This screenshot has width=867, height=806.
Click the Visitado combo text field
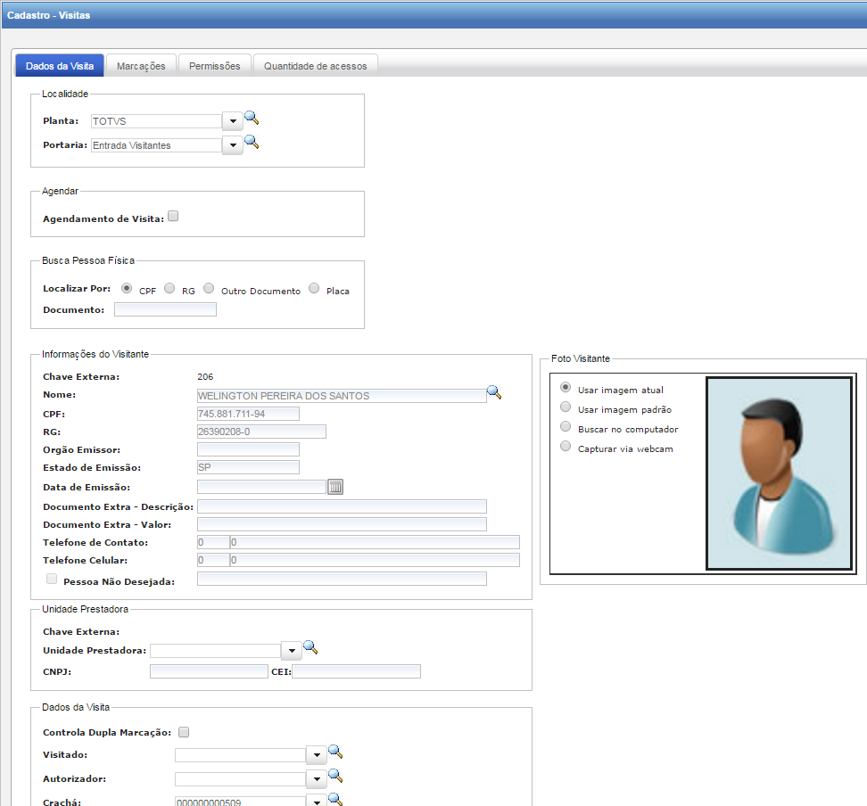pyautogui.click(x=241, y=754)
